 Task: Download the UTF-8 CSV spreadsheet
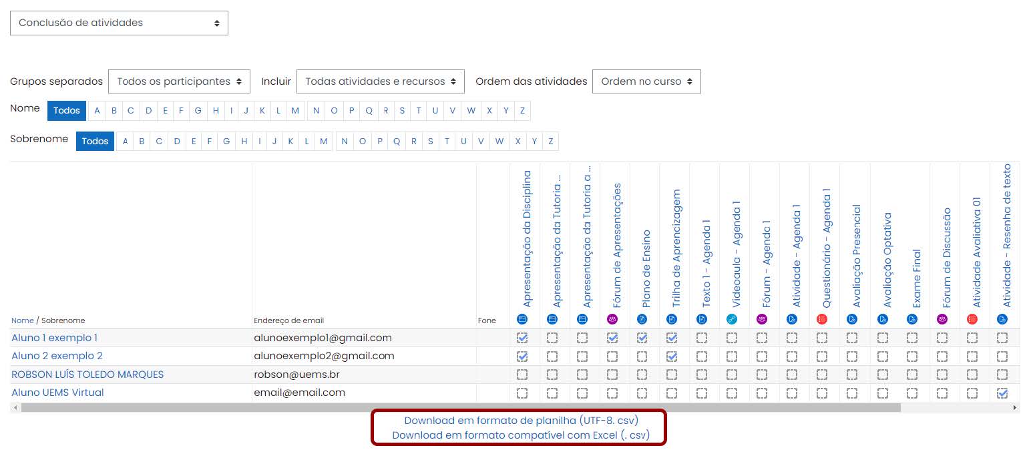[520, 421]
